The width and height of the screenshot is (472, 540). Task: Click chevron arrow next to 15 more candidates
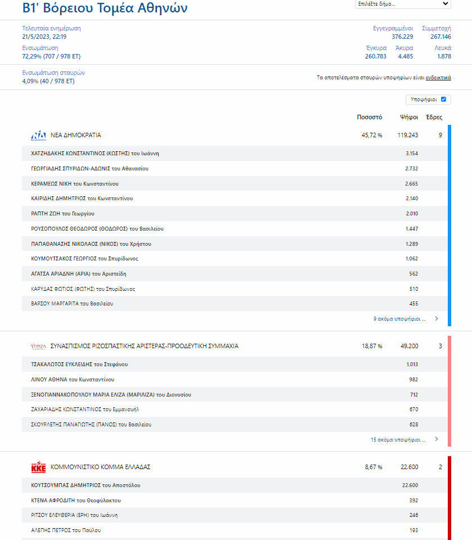click(x=436, y=439)
